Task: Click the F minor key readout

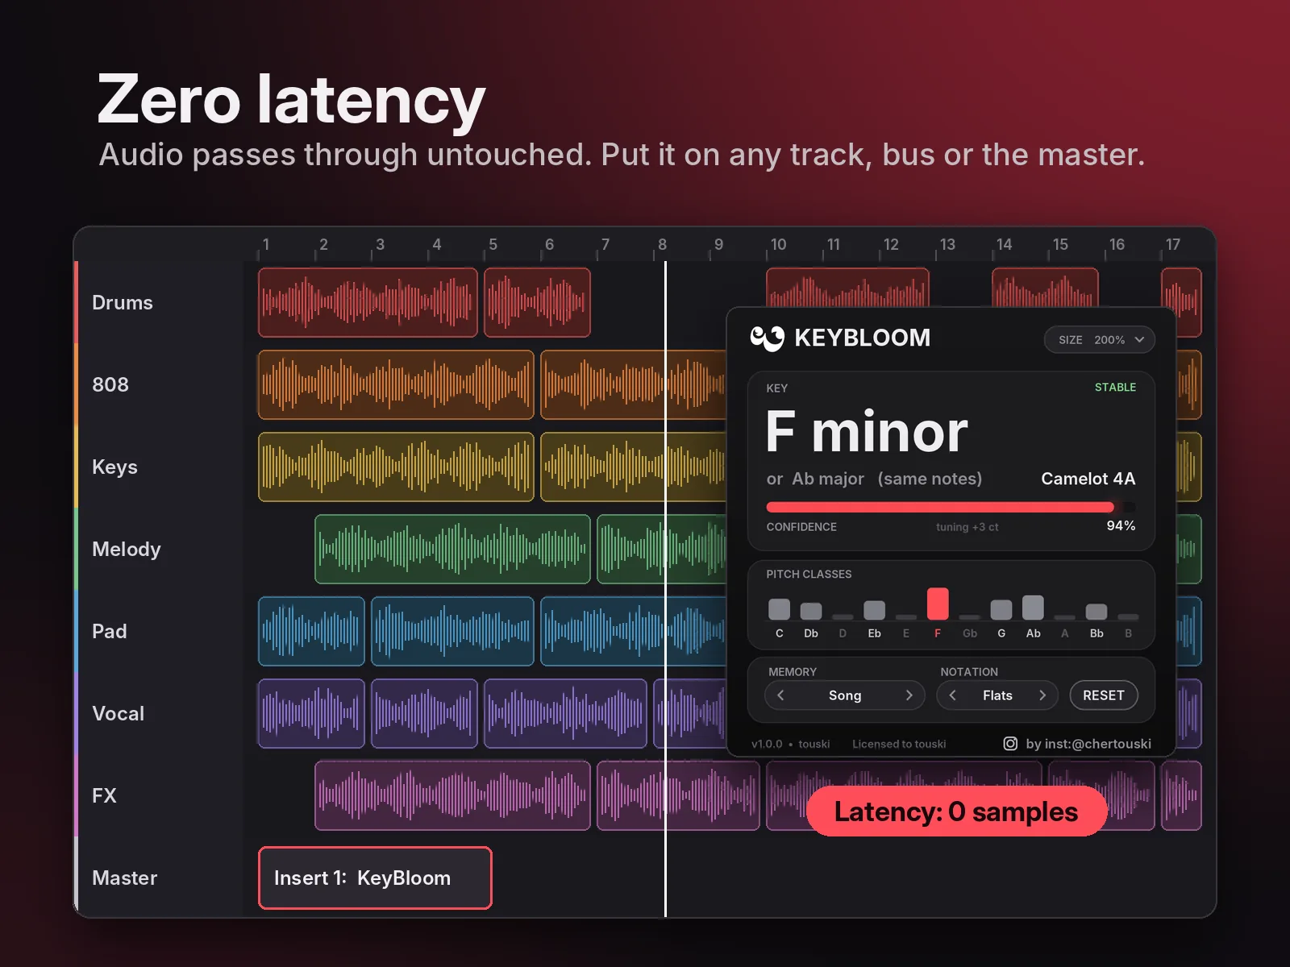Action: [867, 431]
